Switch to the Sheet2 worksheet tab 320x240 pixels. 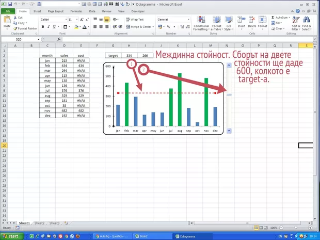39,223
